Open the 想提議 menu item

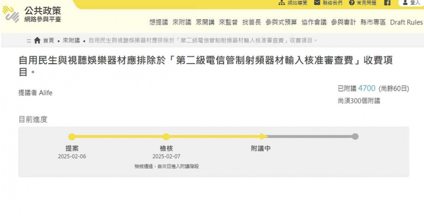click(x=159, y=22)
